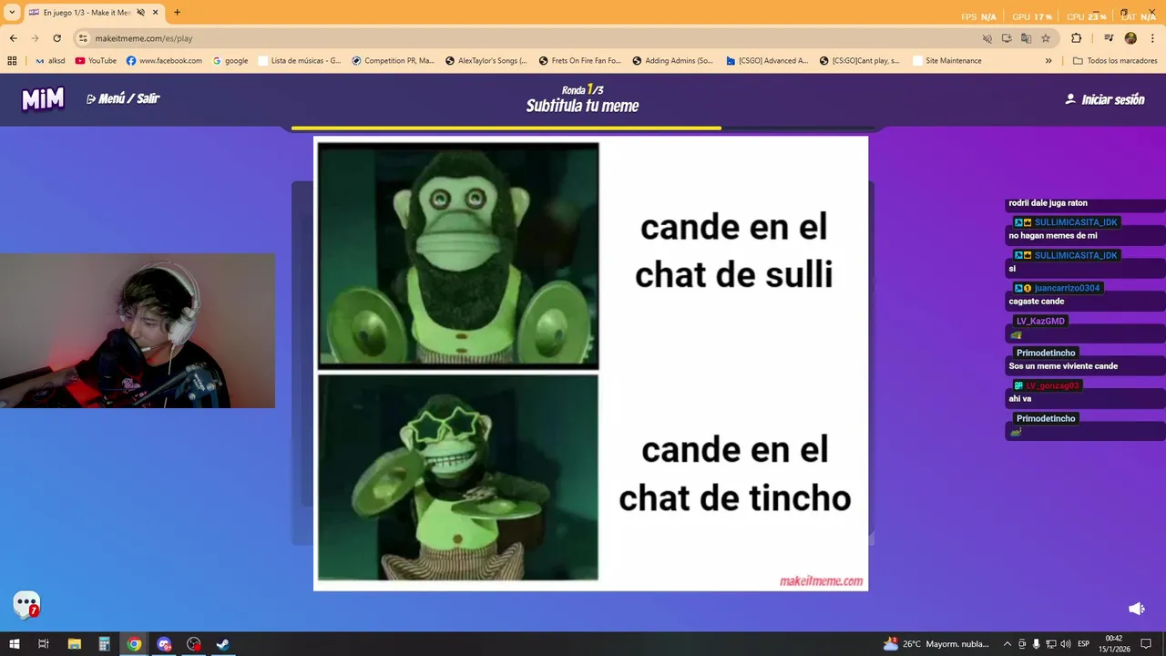Open Steam from taskbar
This screenshot has width=1166, height=656.
(222, 644)
